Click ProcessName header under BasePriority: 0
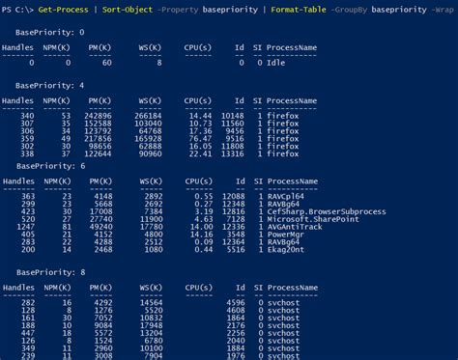Viewport: 458px width, 360px height. (x=292, y=47)
